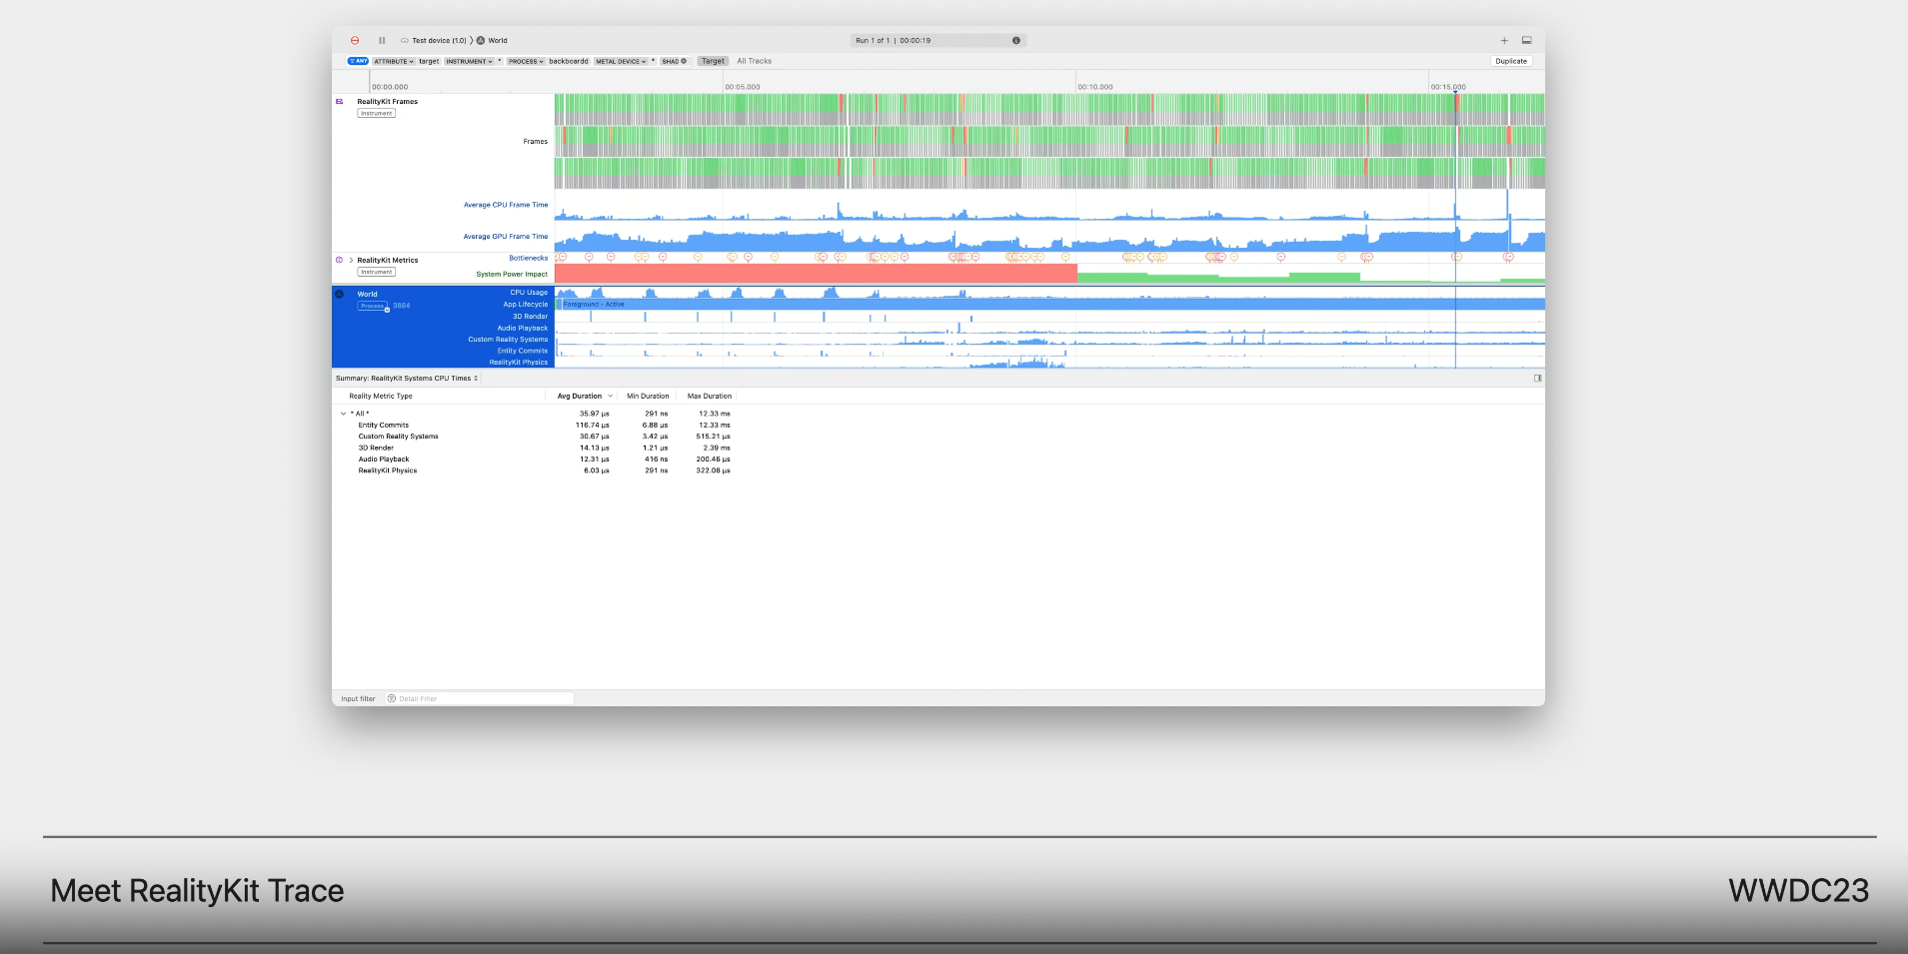1908x954 pixels.
Task: Sort by Reality Metric Type column
Action: coord(381,397)
